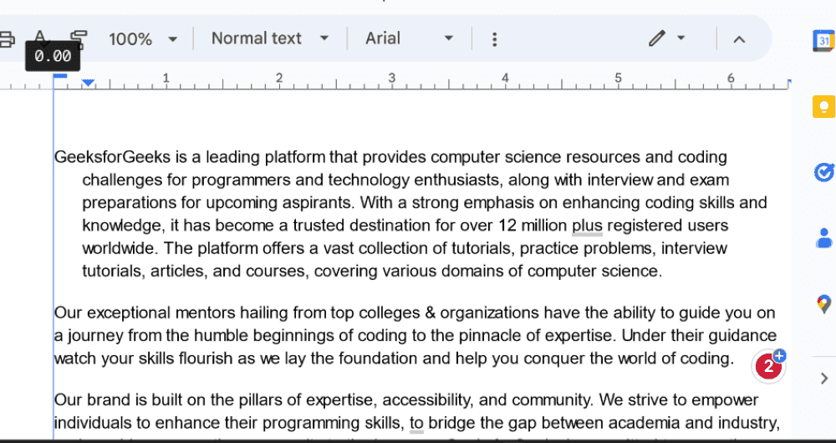836x443 pixels.
Task: Open the Zoom 100% dropdown
Action: click(142, 38)
